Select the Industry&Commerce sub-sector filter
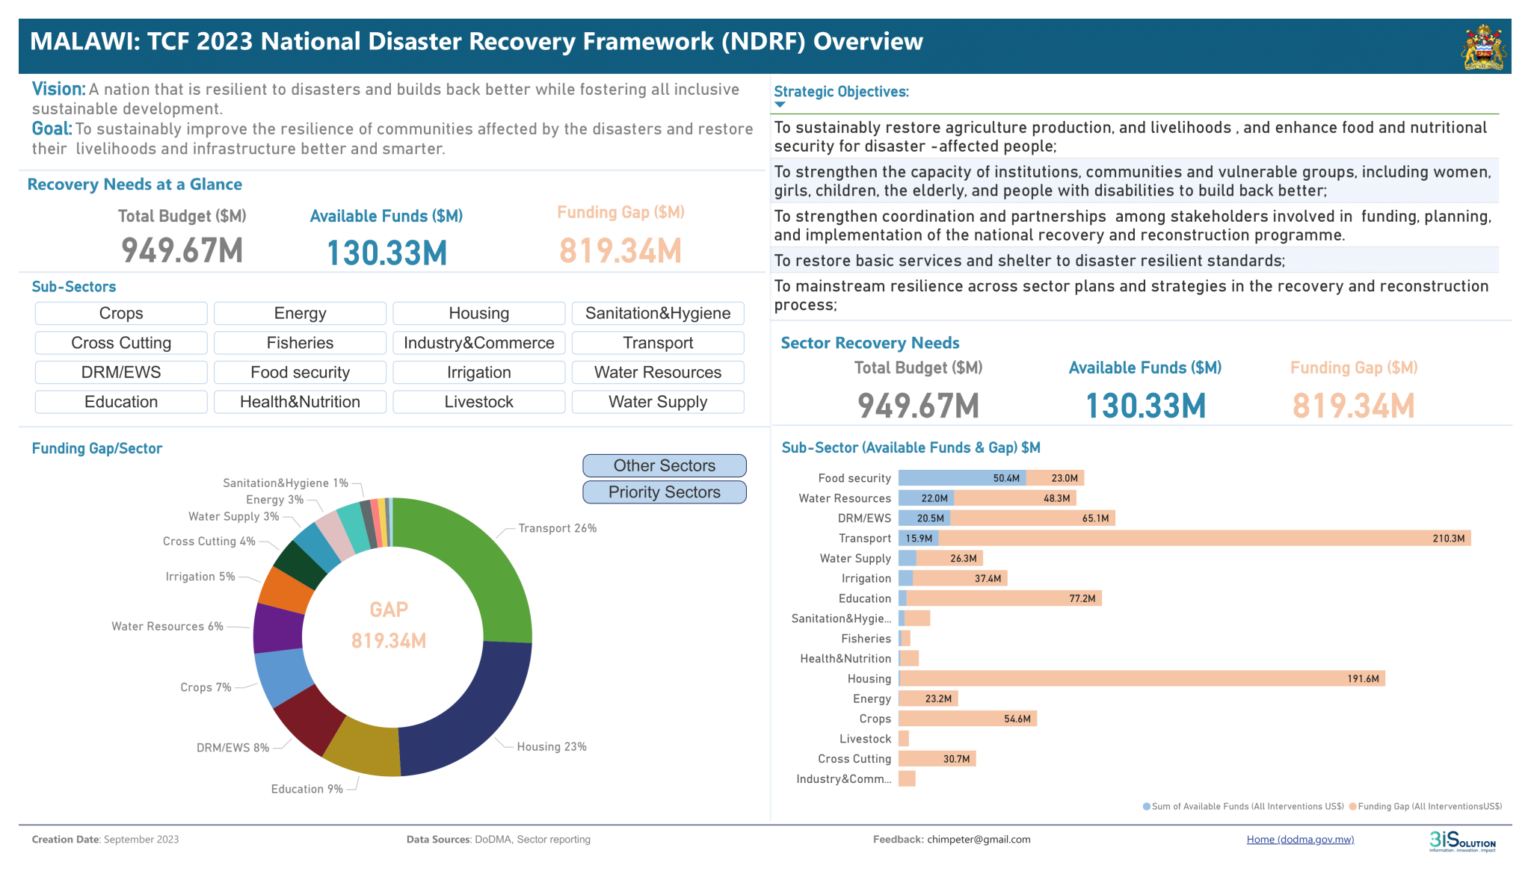Viewport: 1531px width, 877px height. (x=478, y=343)
